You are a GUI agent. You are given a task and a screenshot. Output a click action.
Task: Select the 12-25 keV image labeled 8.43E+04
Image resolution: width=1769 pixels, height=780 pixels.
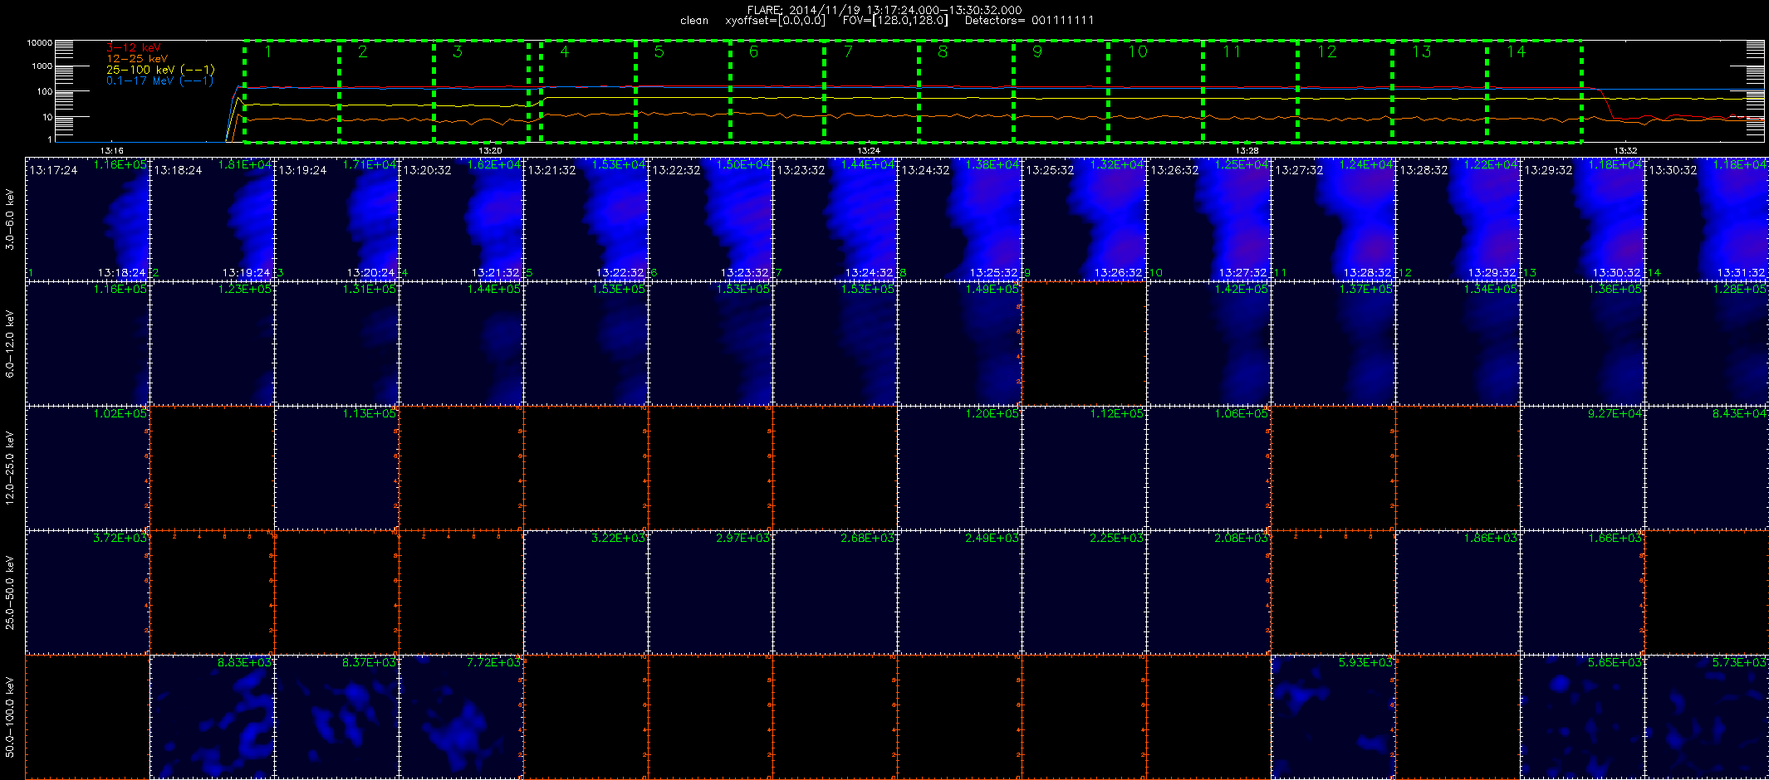coord(1707,468)
